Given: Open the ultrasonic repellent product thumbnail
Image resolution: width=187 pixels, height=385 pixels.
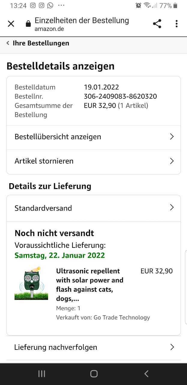Looking at the screenshot, I should point(31,283).
